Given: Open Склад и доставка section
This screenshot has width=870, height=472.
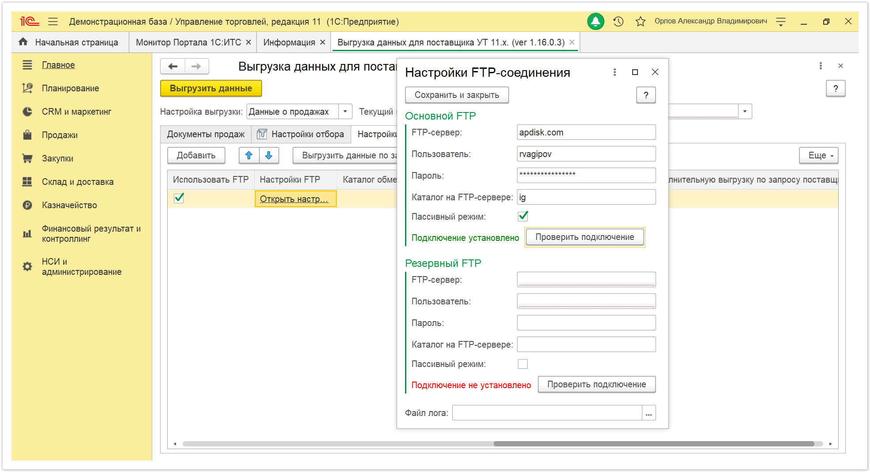Looking at the screenshot, I should pos(78,182).
